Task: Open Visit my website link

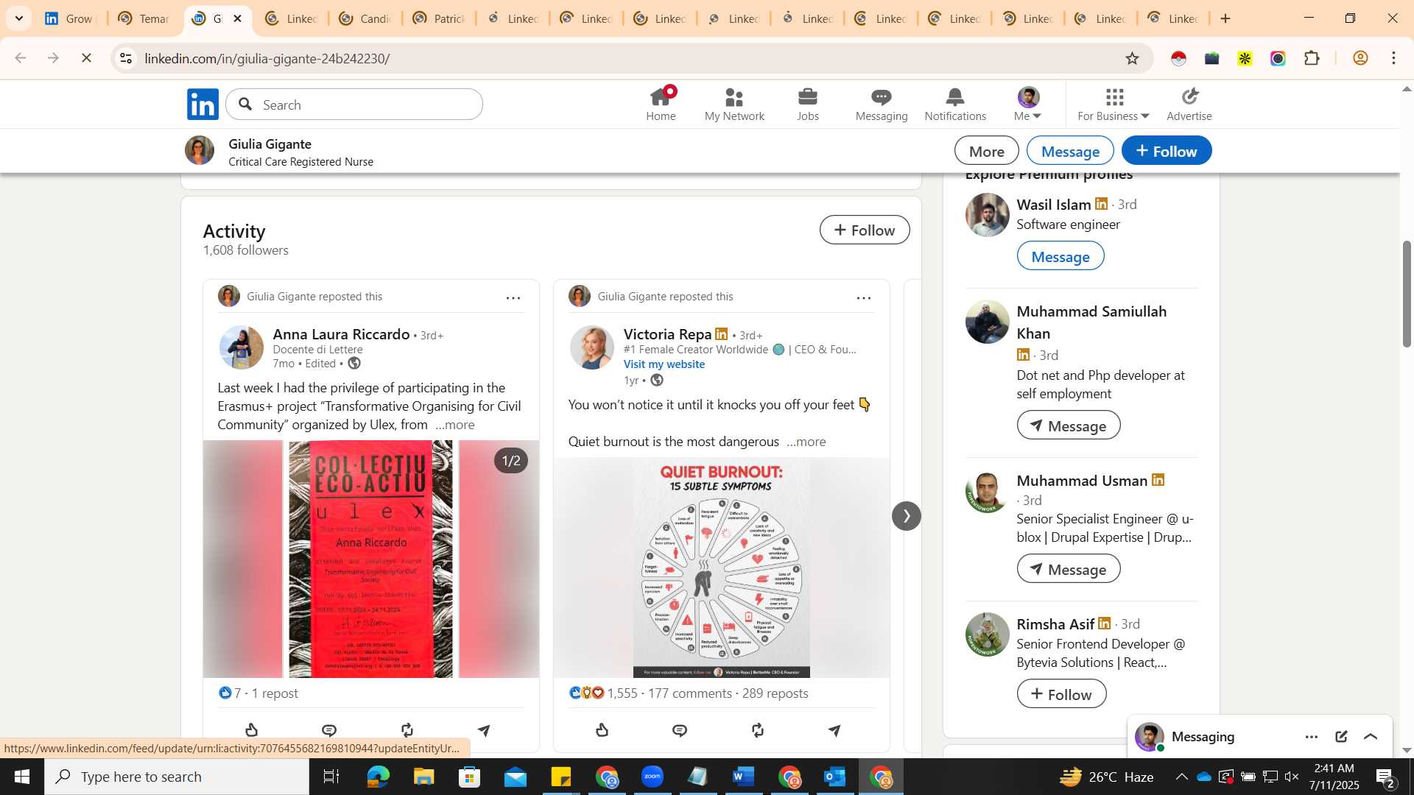Action: click(x=664, y=364)
